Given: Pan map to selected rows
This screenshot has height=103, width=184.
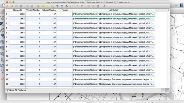Looking at the screenshot, I should pyautogui.click(x=66, y=6).
